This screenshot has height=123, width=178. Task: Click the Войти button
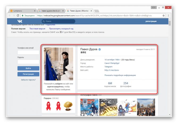coord(28,68)
